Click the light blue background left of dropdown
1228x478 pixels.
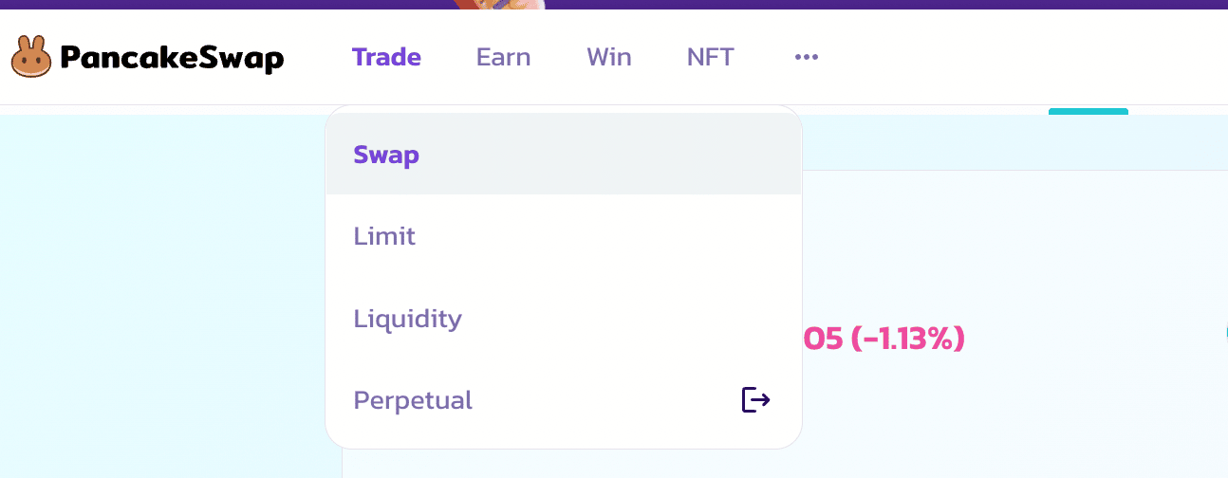coord(161,285)
